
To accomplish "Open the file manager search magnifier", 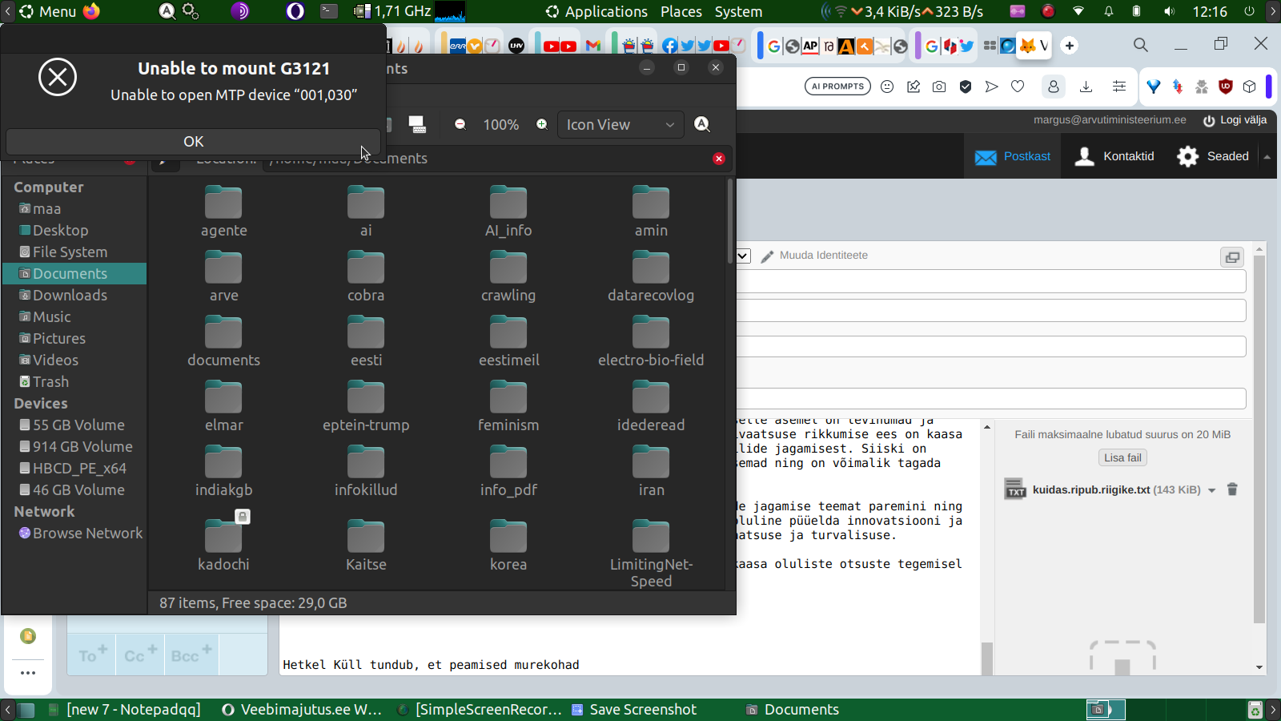I will point(702,124).
